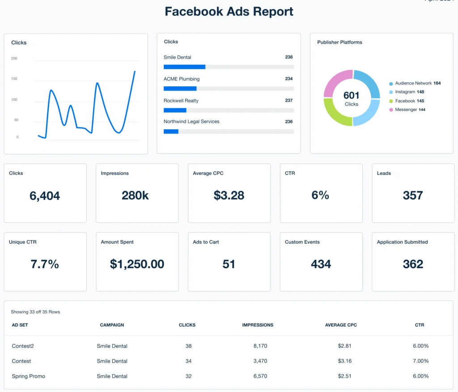The image size is (458, 392).
Task: Click the Audience Network 164 legend label
Action: point(418,83)
